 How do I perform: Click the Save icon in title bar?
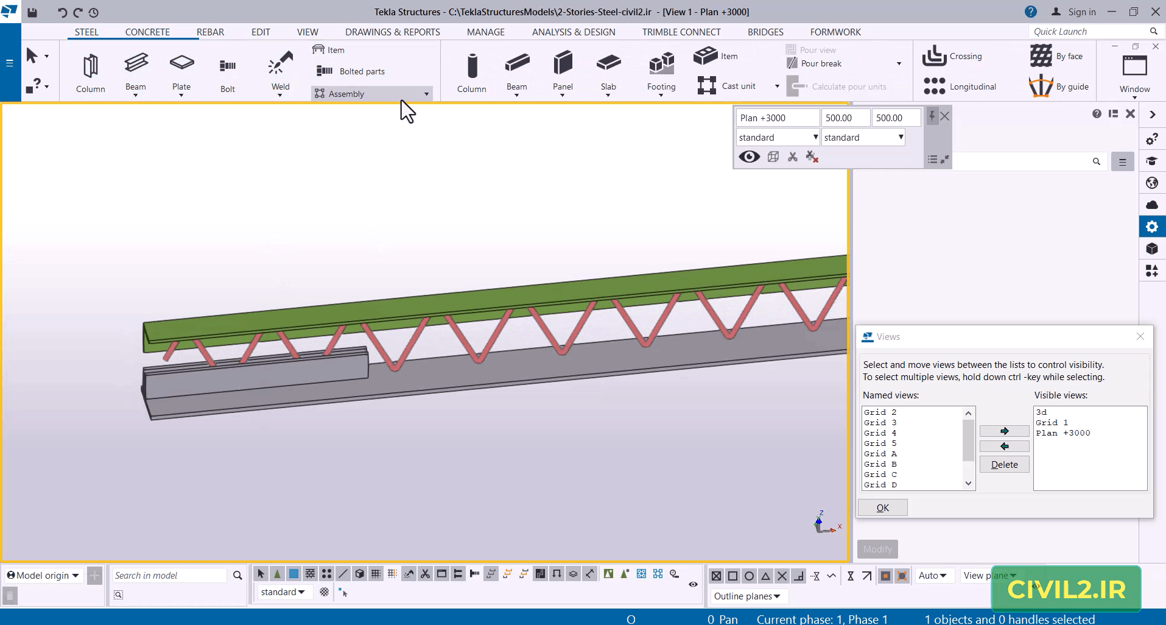(32, 12)
